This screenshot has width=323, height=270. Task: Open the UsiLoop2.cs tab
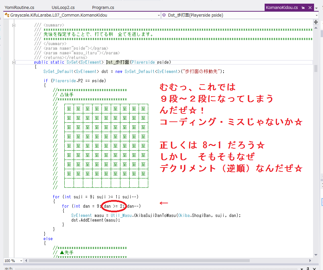(x=63, y=8)
